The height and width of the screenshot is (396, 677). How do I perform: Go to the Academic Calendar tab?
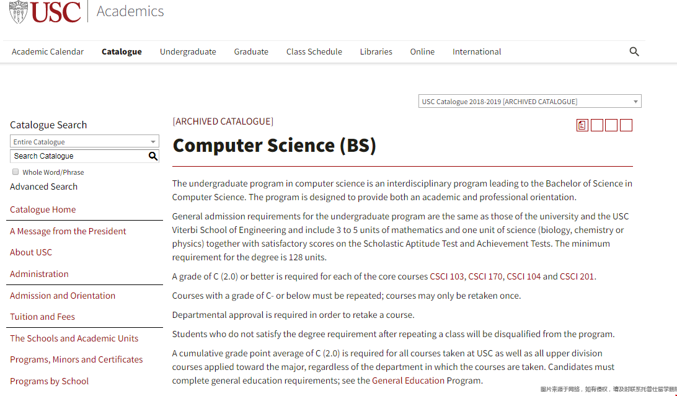pyautogui.click(x=48, y=51)
